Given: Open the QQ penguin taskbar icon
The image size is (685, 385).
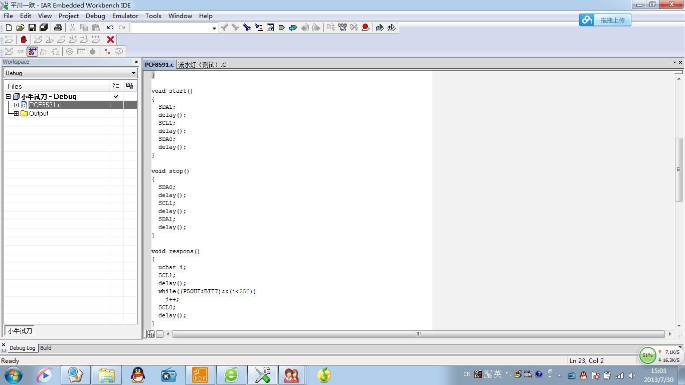Looking at the screenshot, I should [x=137, y=374].
